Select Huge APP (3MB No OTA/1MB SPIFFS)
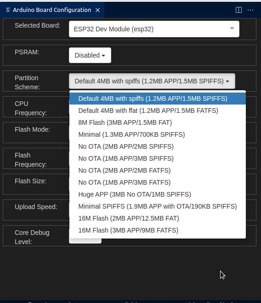Image resolution: width=261 pixels, height=303 pixels. pyautogui.click(x=158, y=194)
